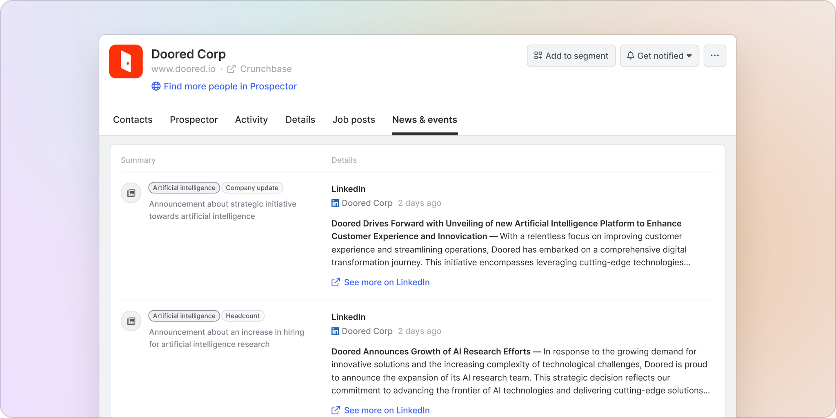
Task: Click the Headcount tag
Action: coord(242,316)
